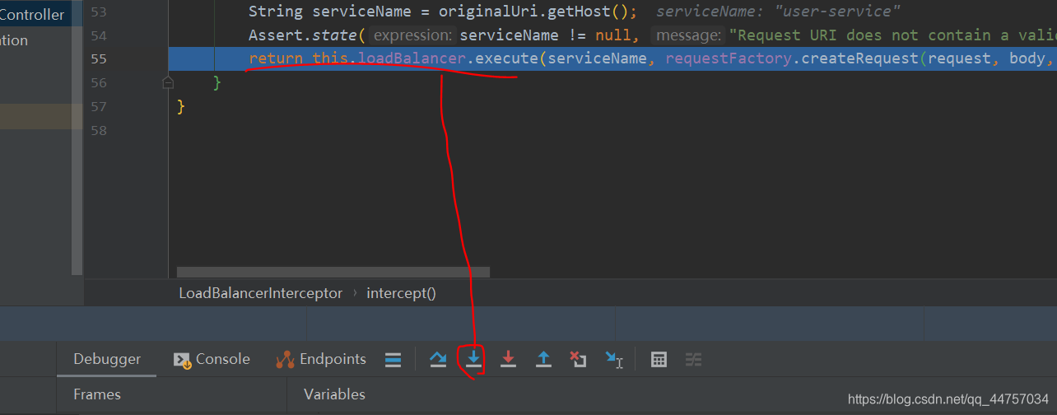1057x415 pixels.
Task: Click line number 54 in the gutter
Action: (99, 35)
